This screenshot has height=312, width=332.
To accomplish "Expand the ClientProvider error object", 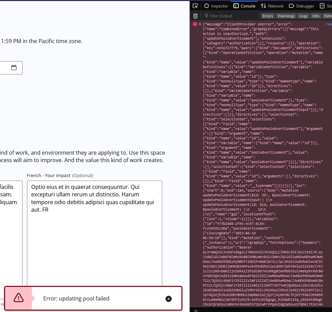I will (200, 24).
